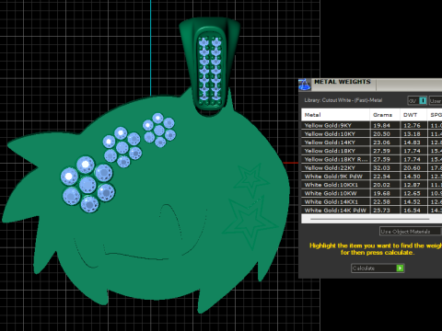Click the largest gemstone flower cluster
The height and width of the screenshot is (331, 442).
click(87, 184)
